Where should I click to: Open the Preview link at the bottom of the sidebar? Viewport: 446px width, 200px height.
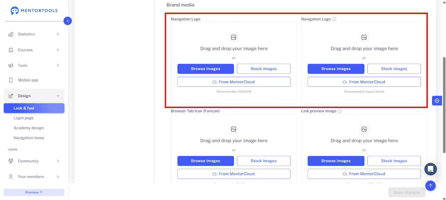[x=34, y=192]
